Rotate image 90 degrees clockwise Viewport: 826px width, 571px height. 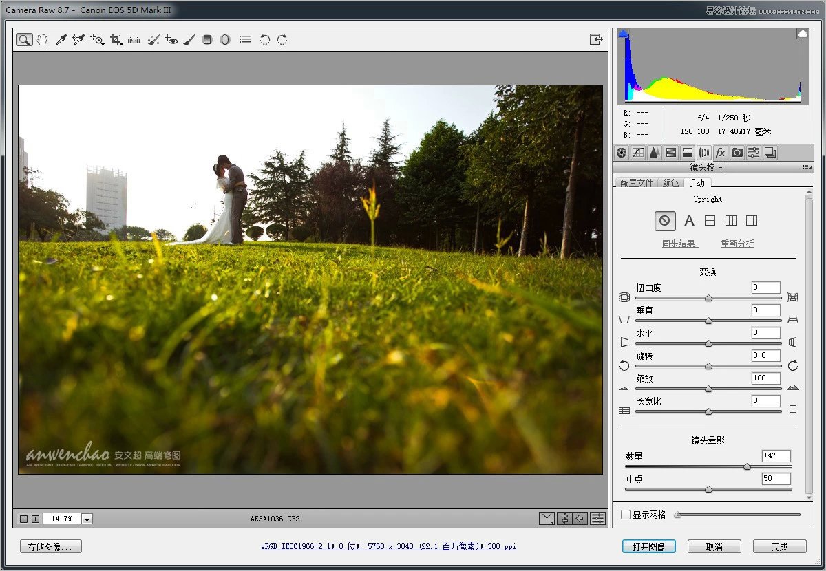click(x=282, y=40)
